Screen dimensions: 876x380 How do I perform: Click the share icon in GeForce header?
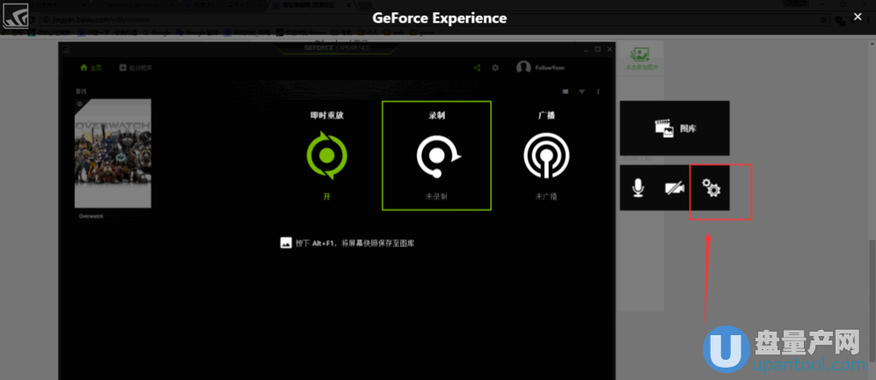point(477,68)
